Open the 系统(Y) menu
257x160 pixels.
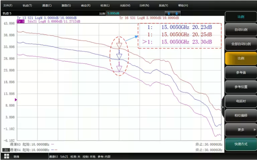[x=163, y=5]
